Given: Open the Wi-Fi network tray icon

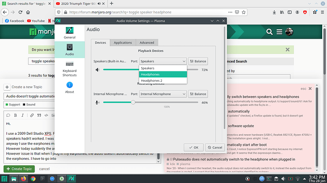Looking at the screenshot, I should (x=298, y=179).
